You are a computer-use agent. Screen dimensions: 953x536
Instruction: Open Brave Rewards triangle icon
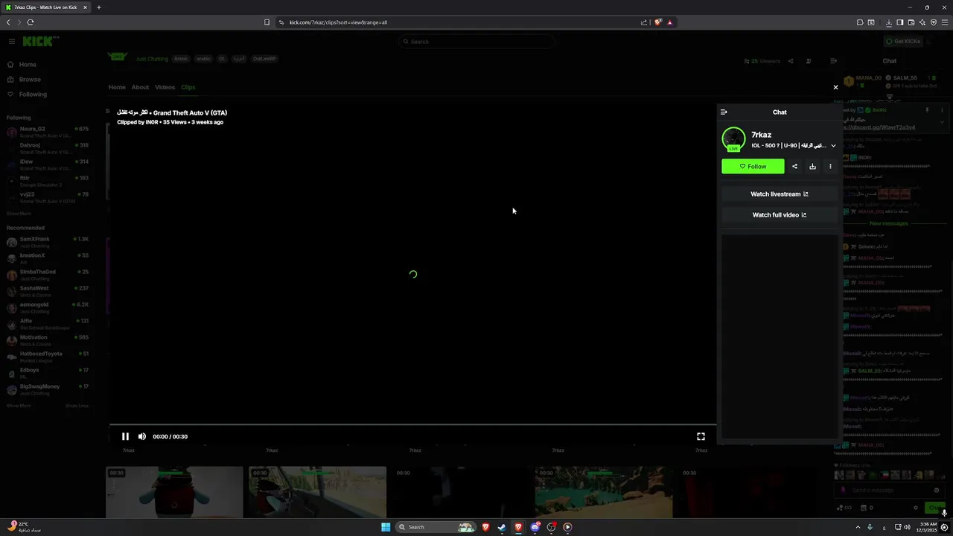(669, 22)
